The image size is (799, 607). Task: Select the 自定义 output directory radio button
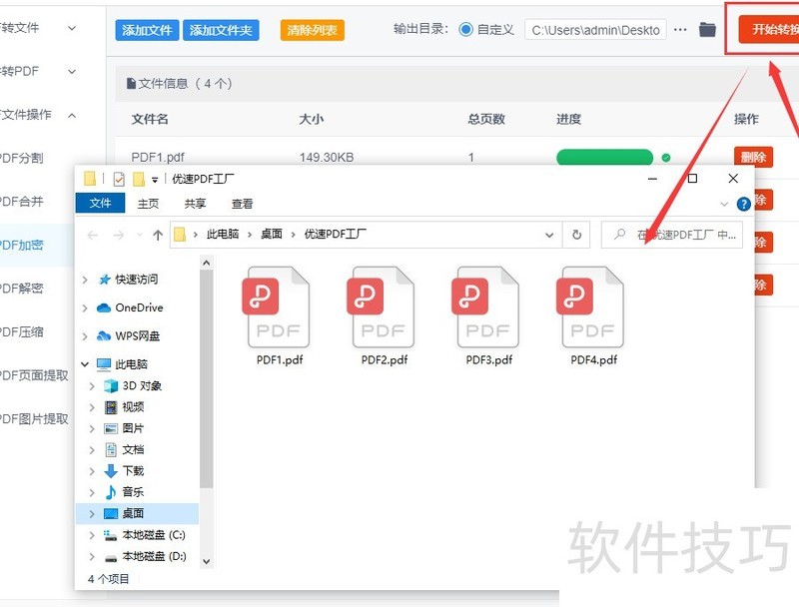[x=466, y=29]
